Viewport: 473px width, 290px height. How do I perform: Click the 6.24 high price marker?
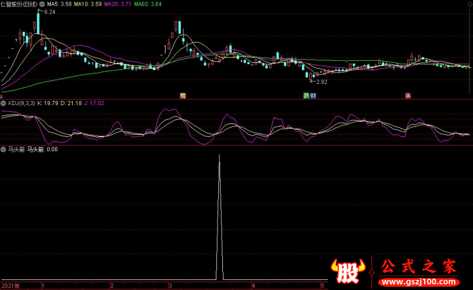pos(49,12)
